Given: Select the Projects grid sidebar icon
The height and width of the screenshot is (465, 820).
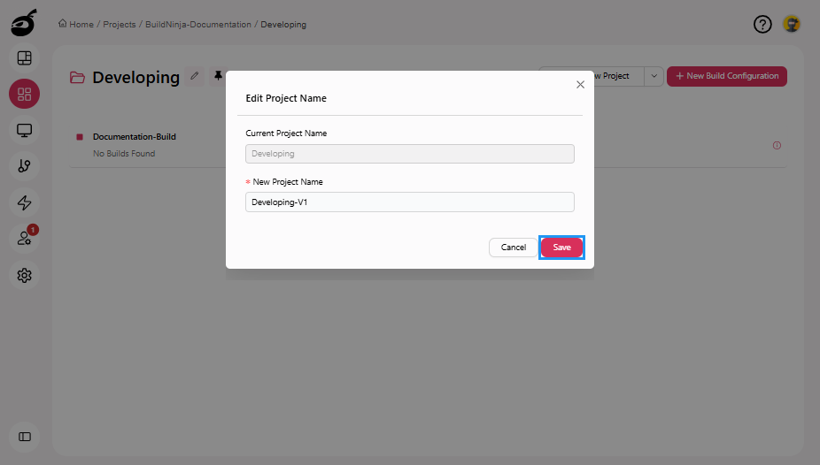Looking at the screenshot, I should [x=24, y=94].
